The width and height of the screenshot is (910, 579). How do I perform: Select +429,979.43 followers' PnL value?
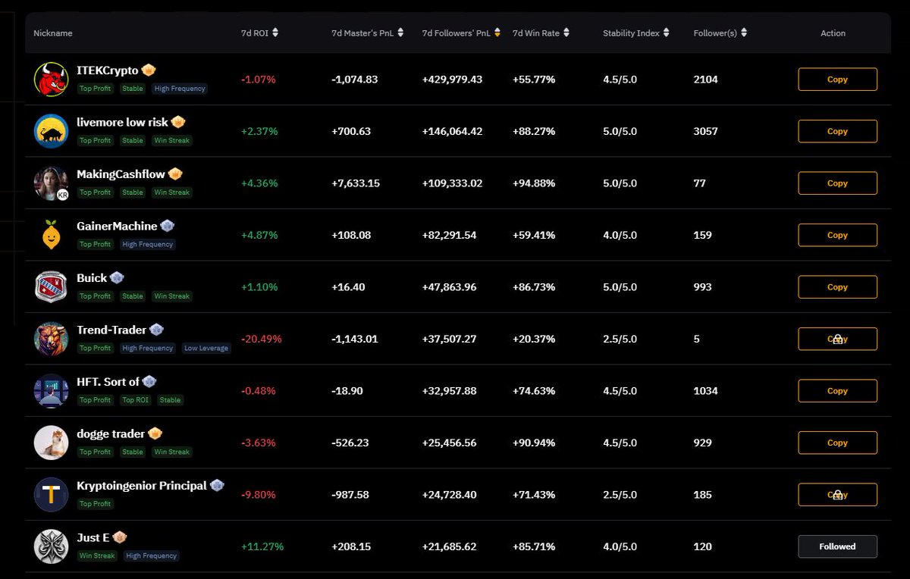coord(452,79)
